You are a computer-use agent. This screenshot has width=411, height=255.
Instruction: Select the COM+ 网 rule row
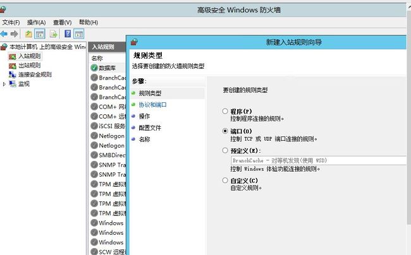pyautogui.click(x=108, y=107)
